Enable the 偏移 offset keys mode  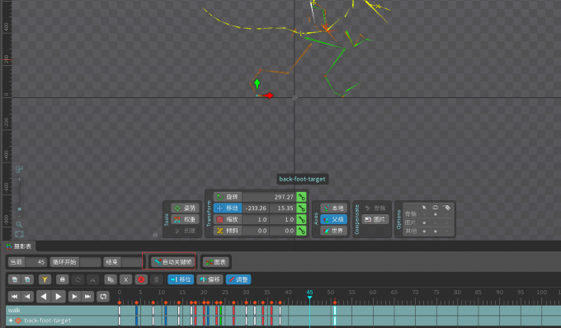(x=210, y=279)
